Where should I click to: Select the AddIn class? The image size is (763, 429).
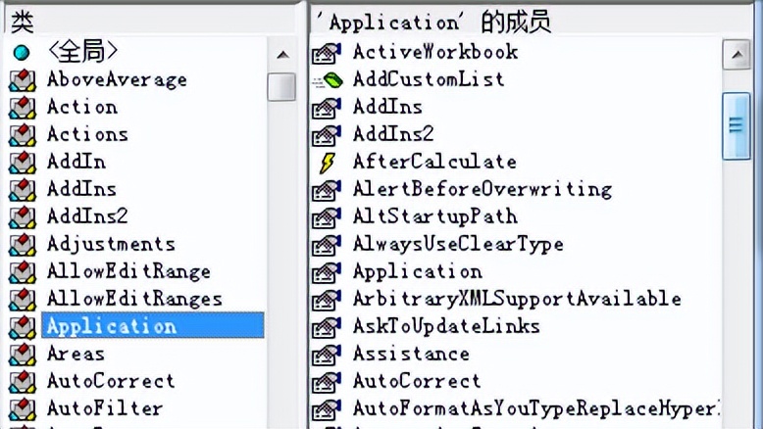tap(76, 162)
